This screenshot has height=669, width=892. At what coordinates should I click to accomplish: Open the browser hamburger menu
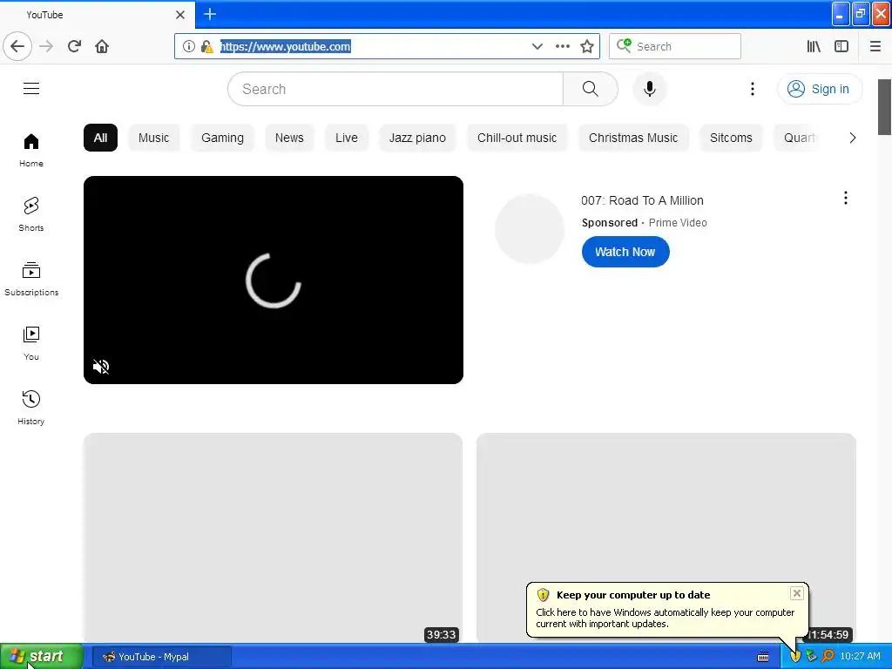pos(875,46)
